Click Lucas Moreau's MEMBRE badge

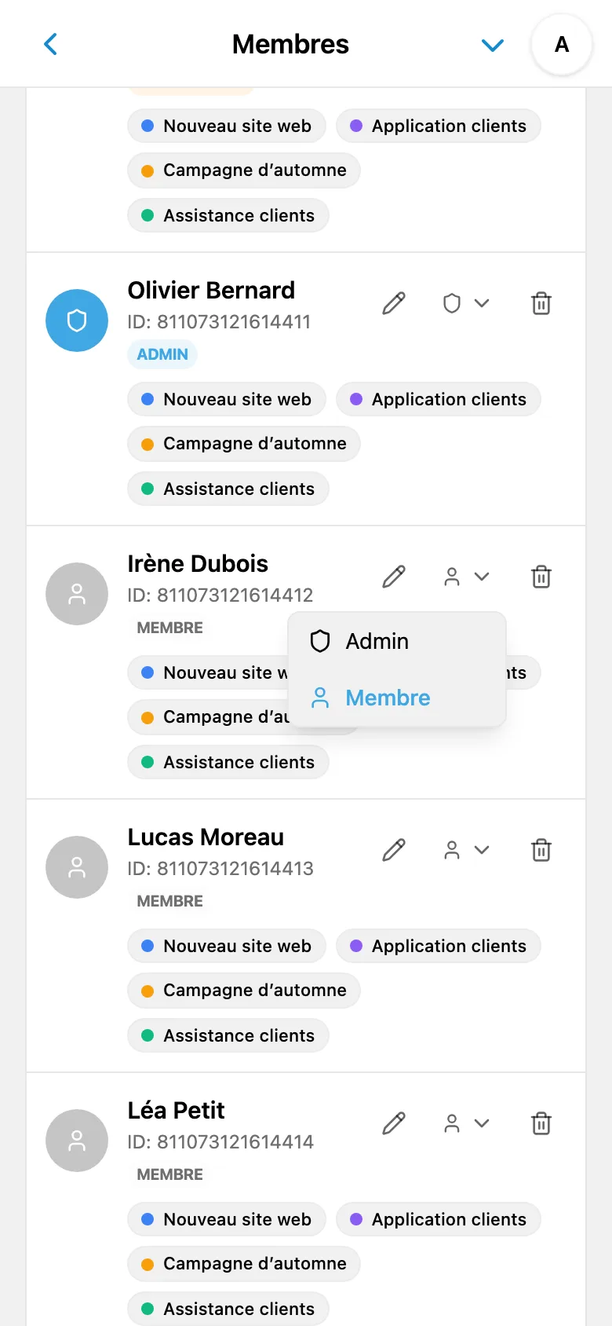169,901
